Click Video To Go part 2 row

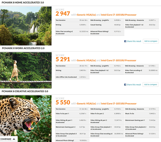pos(107,115)
